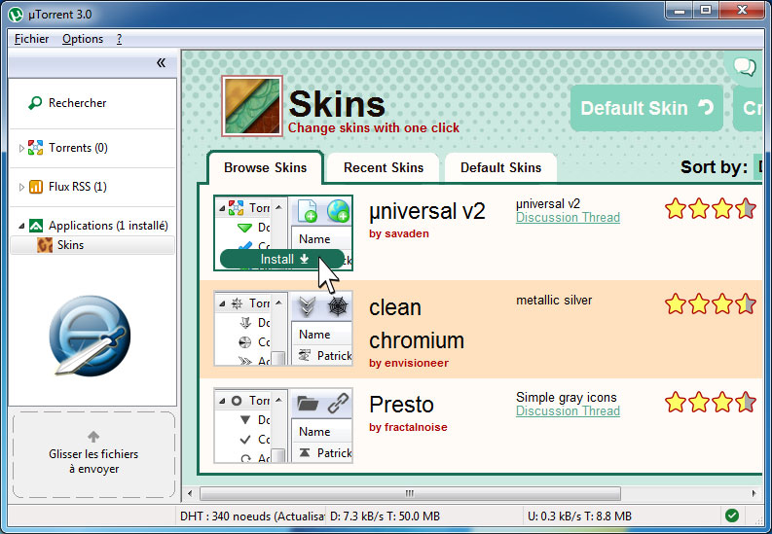Screen dimensions: 772x534
Task: Open the ? help menu
Action: (119, 39)
